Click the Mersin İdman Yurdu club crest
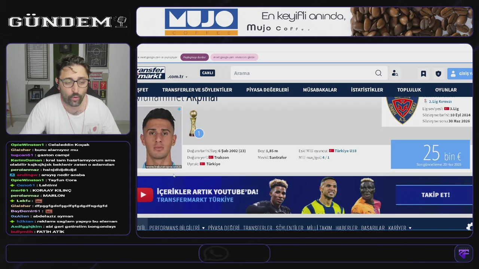 coord(402,110)
